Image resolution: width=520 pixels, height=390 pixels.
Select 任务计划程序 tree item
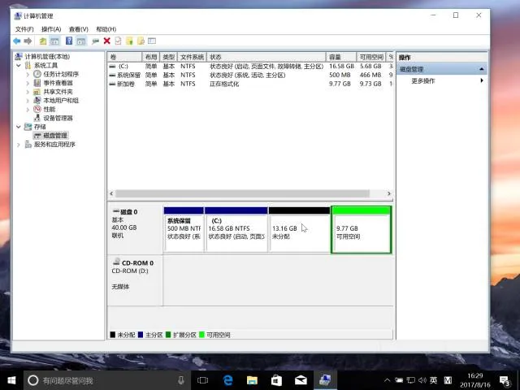tap(61, 74)
